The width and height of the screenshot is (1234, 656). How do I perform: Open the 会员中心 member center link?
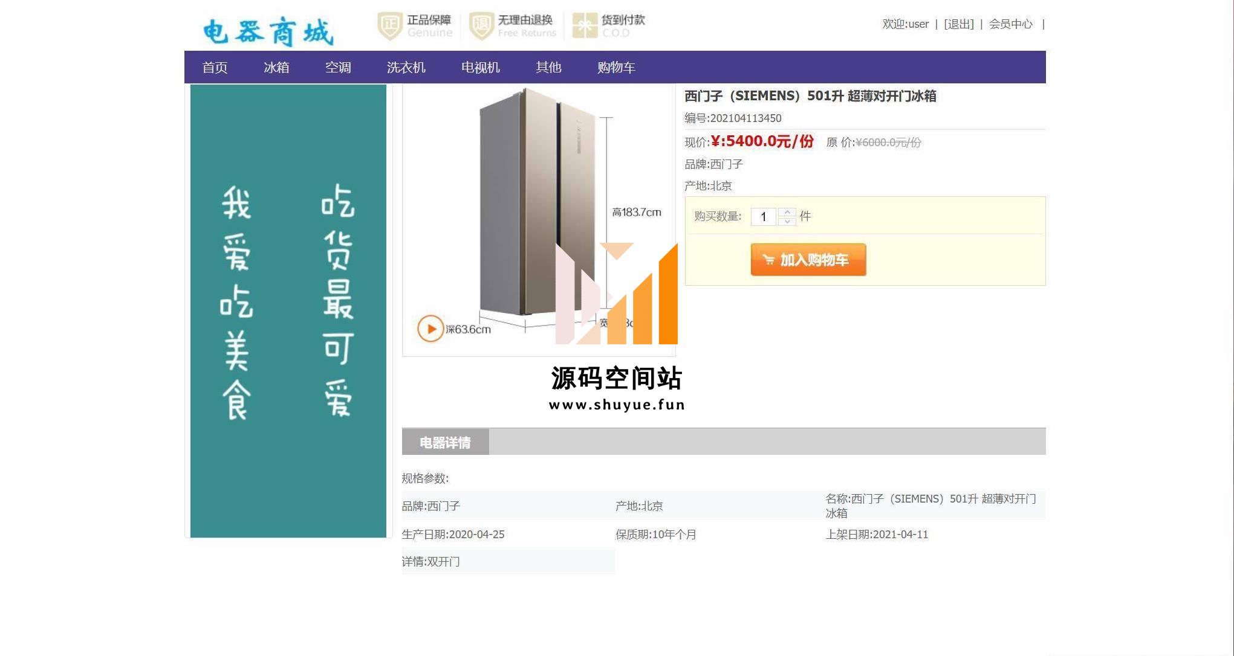(x=1011, y=24)
